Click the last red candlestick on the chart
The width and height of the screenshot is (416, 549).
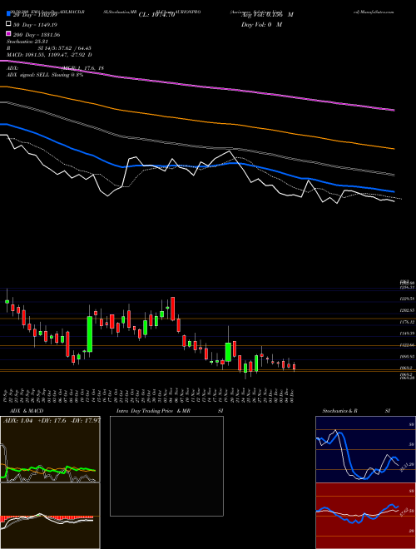coord(295,367)
